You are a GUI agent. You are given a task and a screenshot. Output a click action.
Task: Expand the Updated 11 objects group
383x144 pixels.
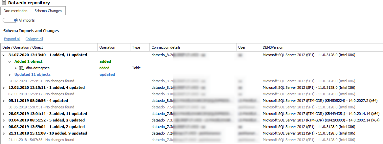click(10, 74)
